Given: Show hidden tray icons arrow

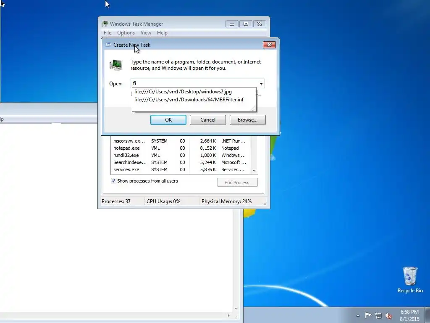Looking at the screenshot, I should coord(358,315).
